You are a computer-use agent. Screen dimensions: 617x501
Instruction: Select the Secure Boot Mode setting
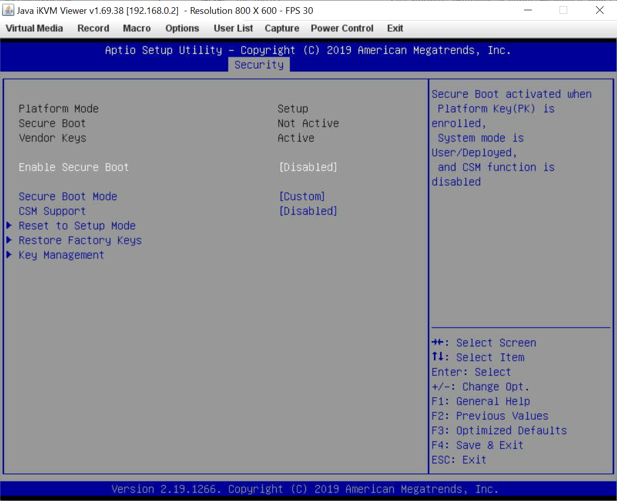(68, 197)
